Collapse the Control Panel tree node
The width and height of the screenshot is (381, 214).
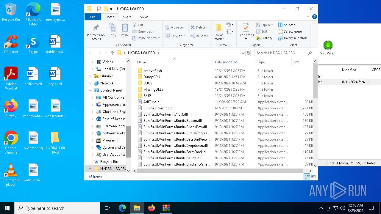[90, 90]
